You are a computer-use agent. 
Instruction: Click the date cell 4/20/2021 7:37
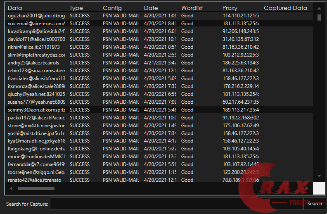(160, 86)
